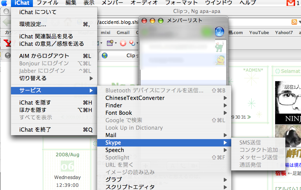Click the *ADMIN* link on blog
This screenshot has width=301, height=190.
(253, 70)
